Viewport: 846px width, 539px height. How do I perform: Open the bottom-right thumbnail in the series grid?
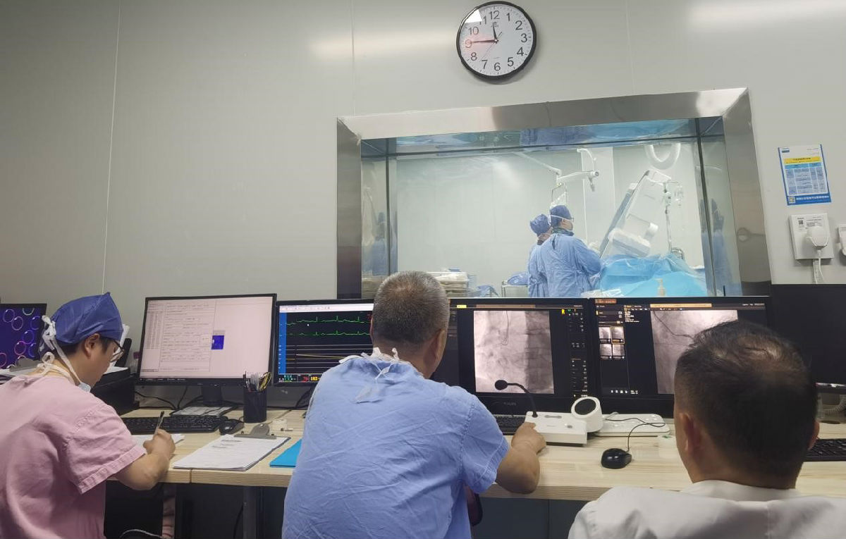[x=618, y=351]
